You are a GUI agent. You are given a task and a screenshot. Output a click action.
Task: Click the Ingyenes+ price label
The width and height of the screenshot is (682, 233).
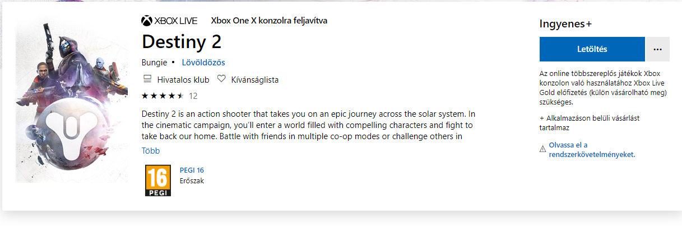click(x=565, y=24)
